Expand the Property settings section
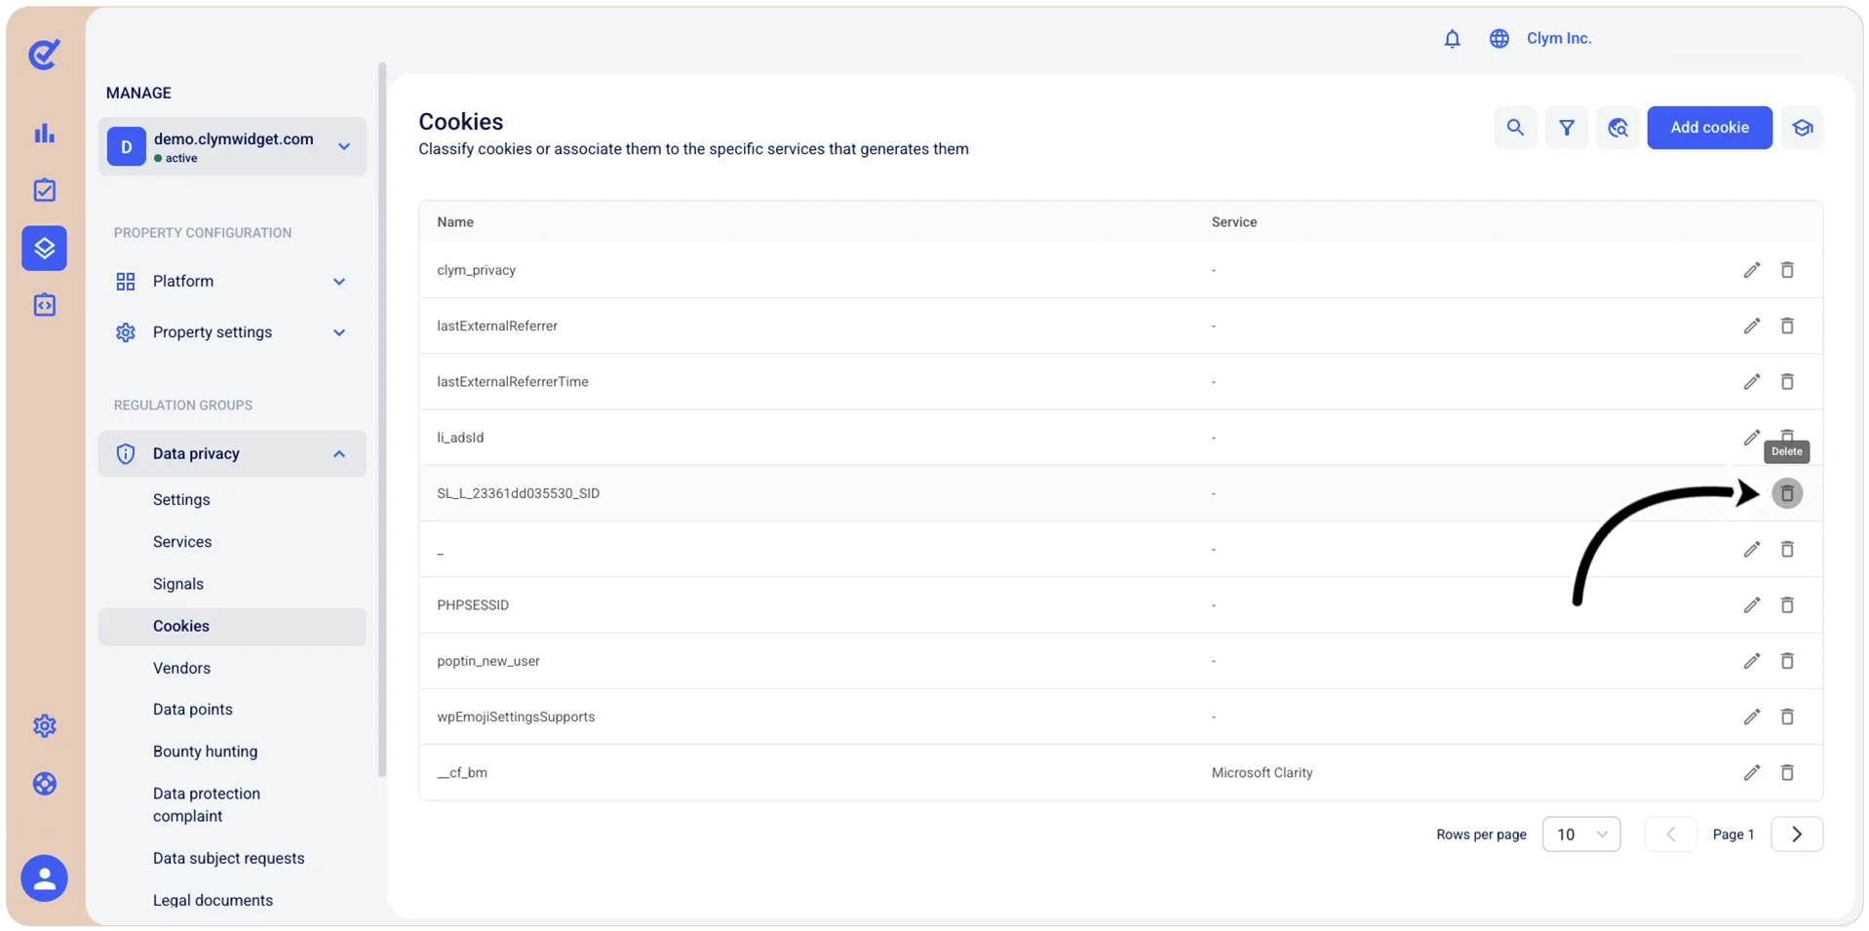 tap(232, 332)
